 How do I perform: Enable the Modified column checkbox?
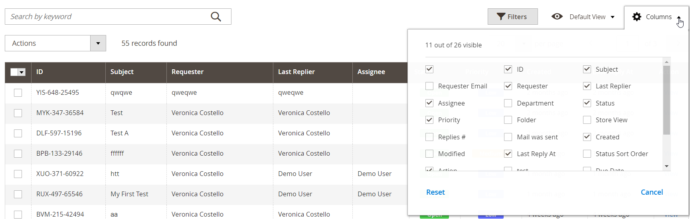[429, 154]
